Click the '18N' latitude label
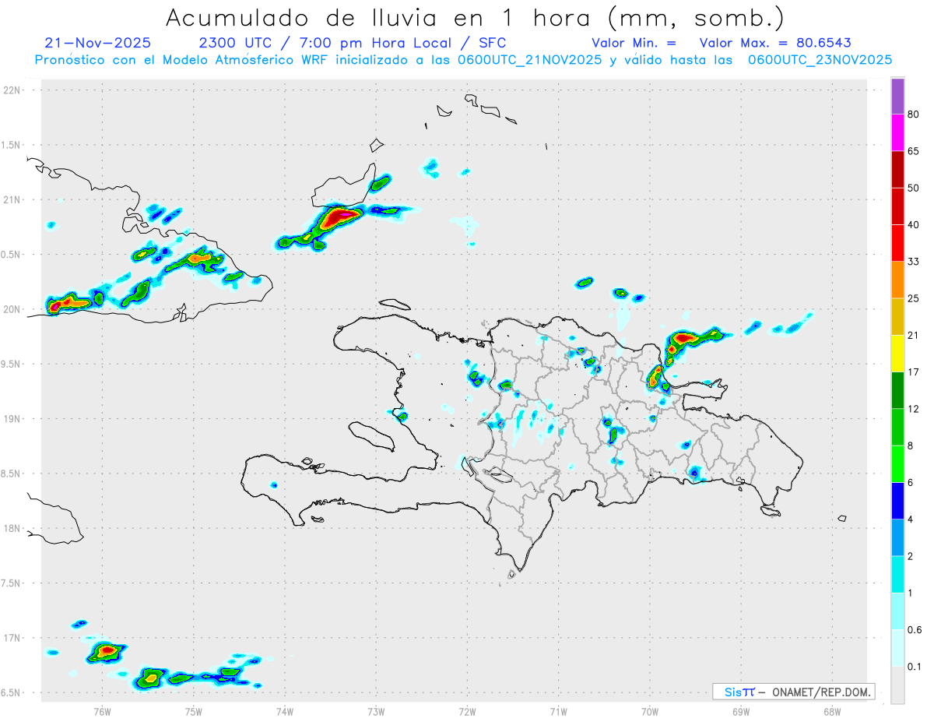The width and height of the screenshot is (934, 722). click(x=12, y=529)
